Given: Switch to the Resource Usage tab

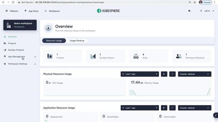Looking at the screenshot, I should [54, 41].
